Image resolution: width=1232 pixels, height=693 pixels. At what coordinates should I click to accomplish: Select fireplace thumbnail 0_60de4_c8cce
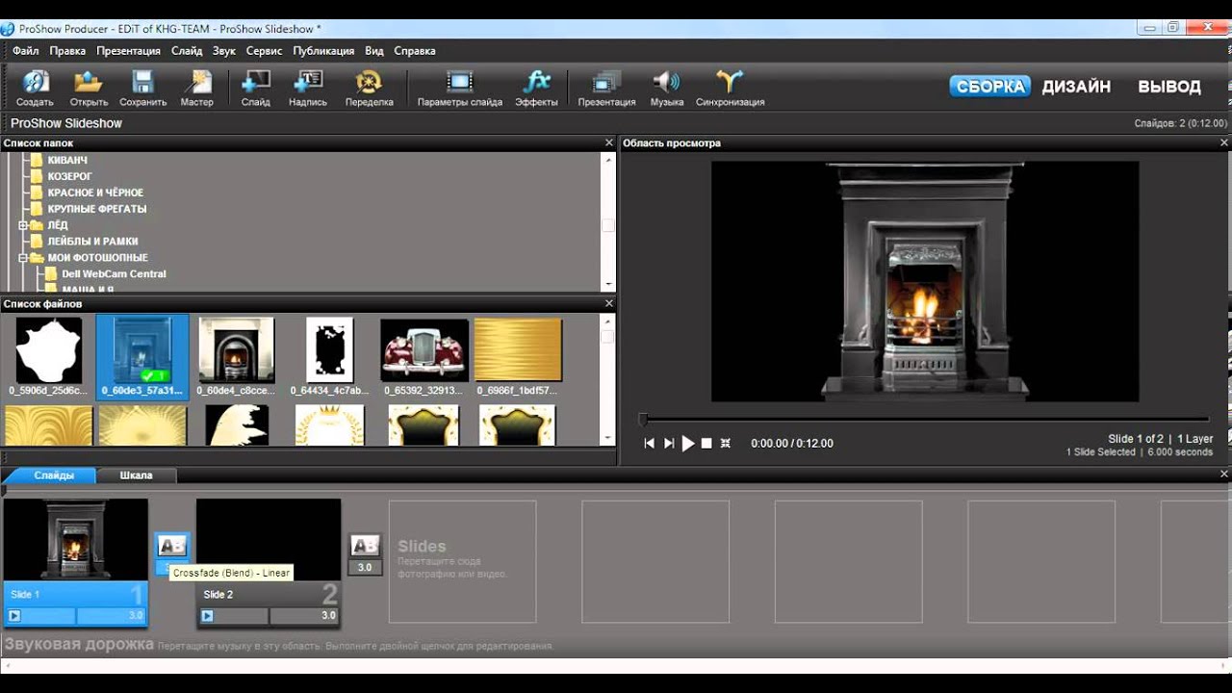pyautogui.click(x=237, y=356)
